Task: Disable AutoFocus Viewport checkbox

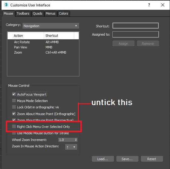Action: click(14, 94)
